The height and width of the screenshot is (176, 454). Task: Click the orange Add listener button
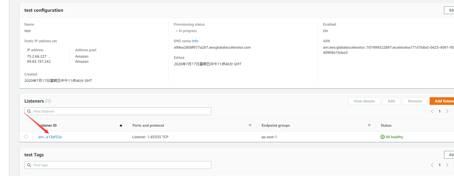(443, 101)
